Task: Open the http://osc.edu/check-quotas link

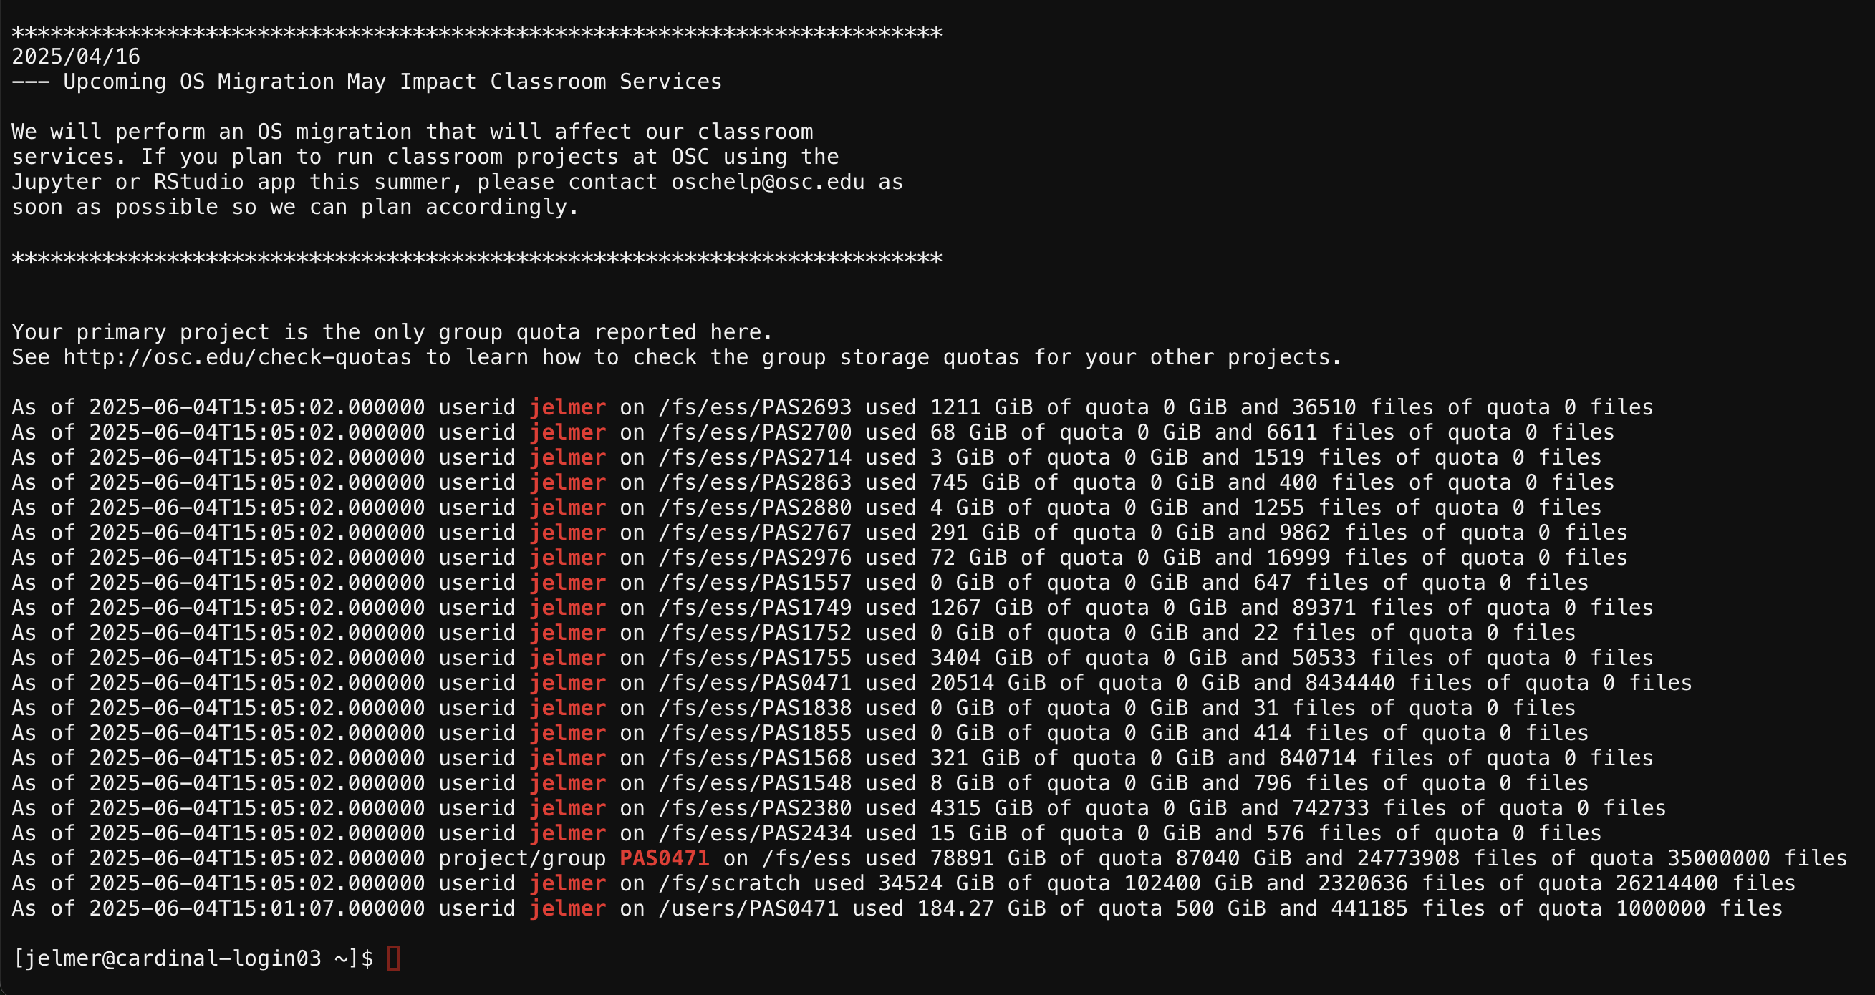Action: tap(237, 357)
